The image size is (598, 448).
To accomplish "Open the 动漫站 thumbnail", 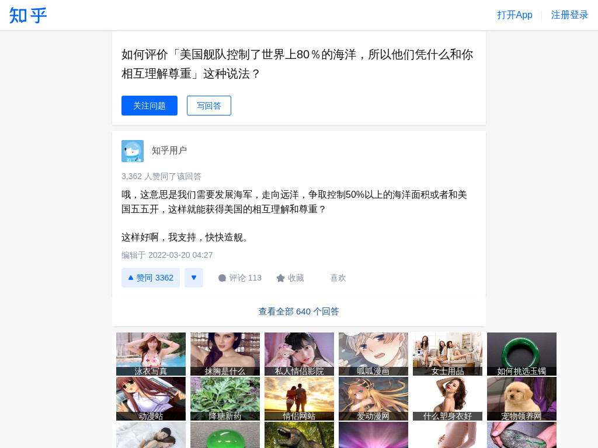I will [x=151, y=399].
